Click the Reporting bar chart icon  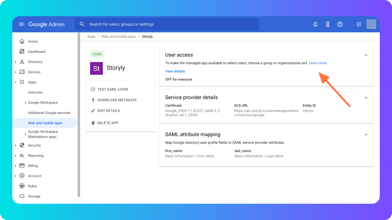tap(22, 155)
